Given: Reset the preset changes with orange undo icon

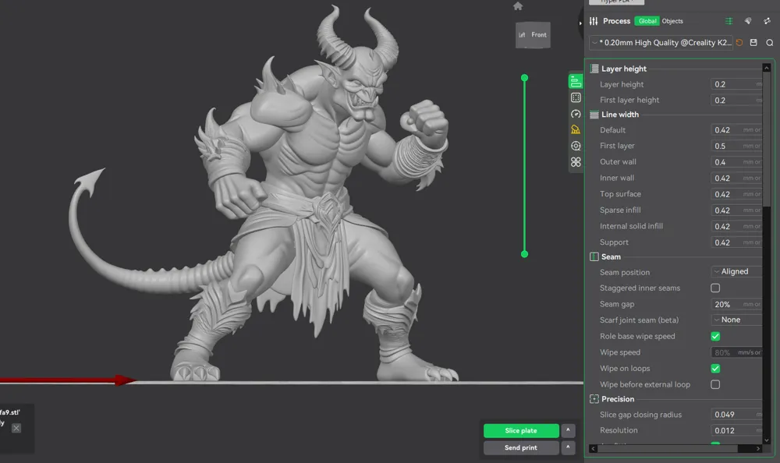Looking at the screenshot, I should pyautogui.click(x=739, y=43).
